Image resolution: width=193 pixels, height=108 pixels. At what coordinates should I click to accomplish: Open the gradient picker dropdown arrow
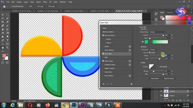pos(169,42)
